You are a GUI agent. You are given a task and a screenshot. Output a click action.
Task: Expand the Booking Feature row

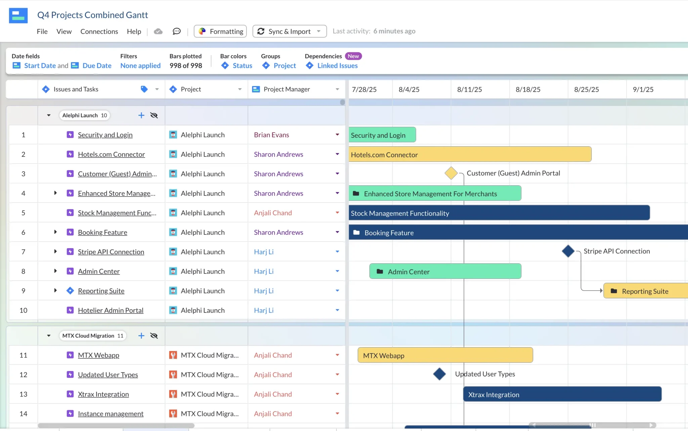point(55,232)
